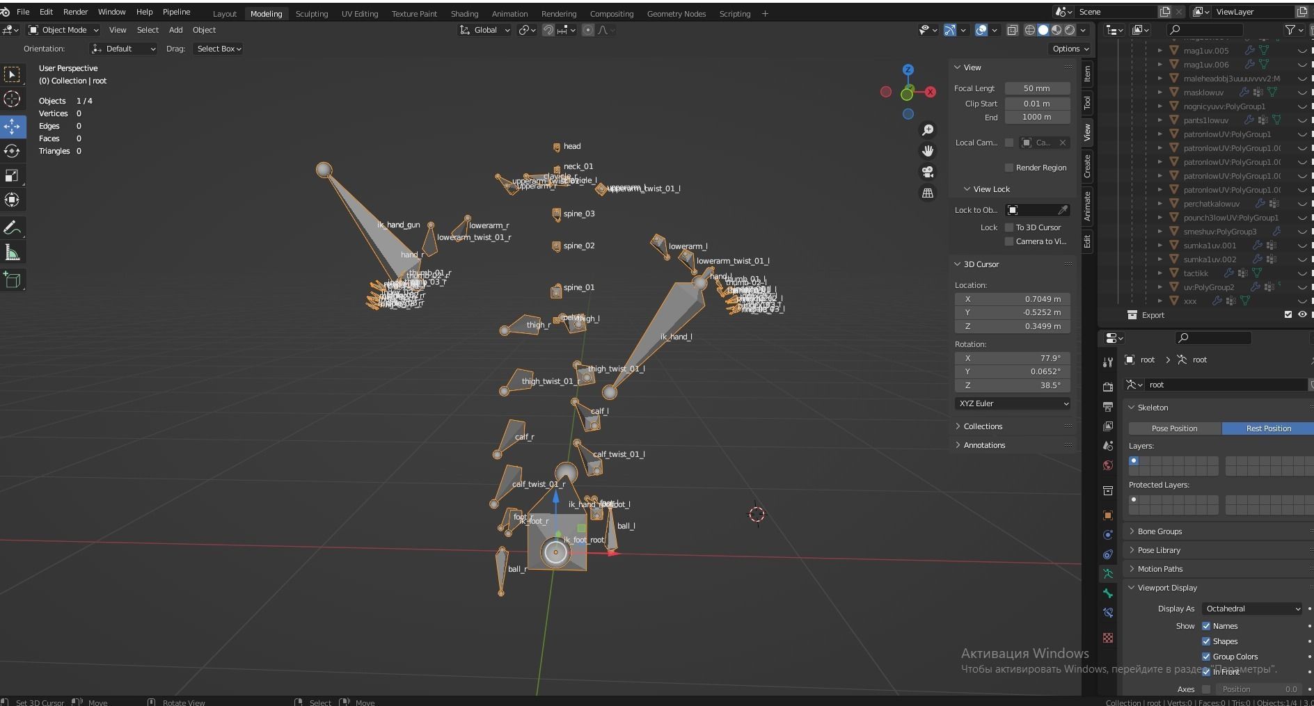
Task: Activate the Scale tool
Action: click(12, 176)
